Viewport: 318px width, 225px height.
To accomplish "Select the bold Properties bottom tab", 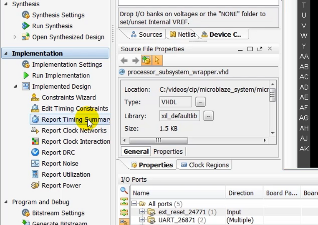I will [152, 165].
